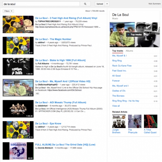Click the HD badge under Me, Myself And I
Viewport: 162px width, 162px height.
(x=37, y=93)
